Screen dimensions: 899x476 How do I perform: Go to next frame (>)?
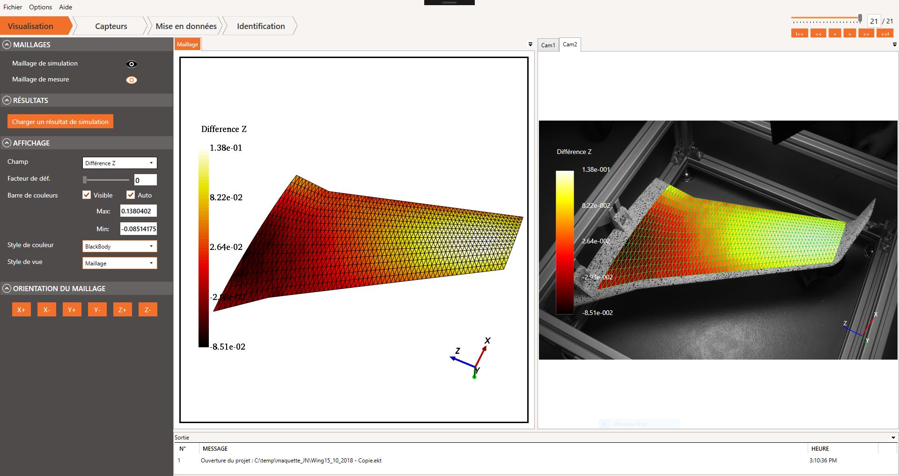[849, 34]
